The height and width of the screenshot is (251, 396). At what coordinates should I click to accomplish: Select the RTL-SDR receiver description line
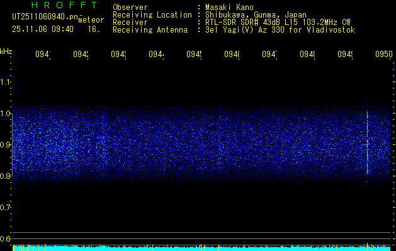point(276,22)
